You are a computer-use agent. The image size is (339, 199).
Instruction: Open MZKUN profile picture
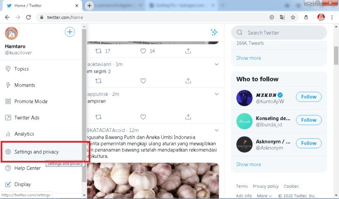[245, 98]
